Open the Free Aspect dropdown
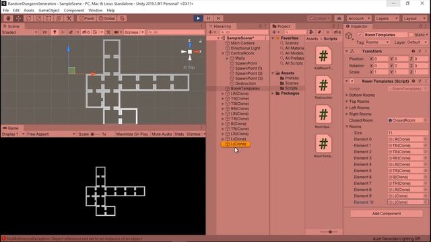Viewport: 431px width, 242px height. (51, 134)
